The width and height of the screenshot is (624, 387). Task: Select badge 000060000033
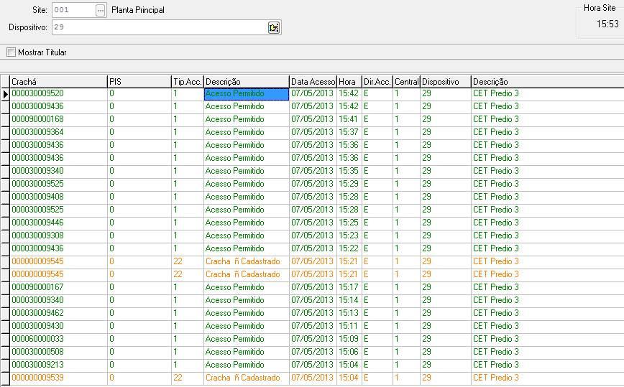tap(37, 338)
